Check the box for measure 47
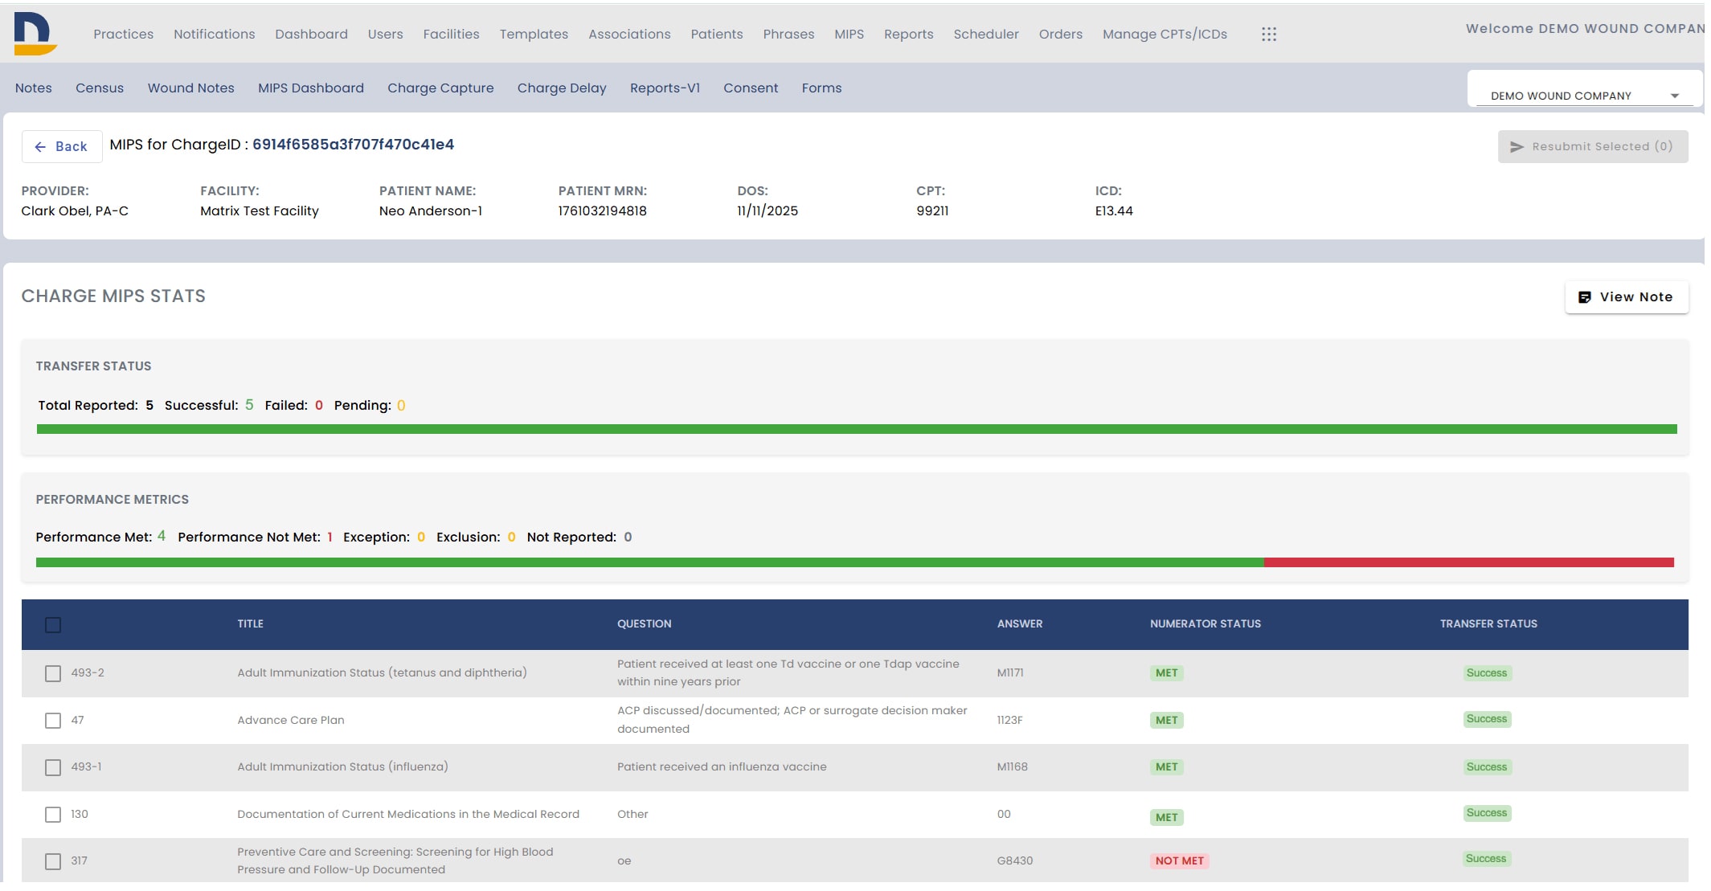The image size is (1711, 891). click(x=53, y=721)
